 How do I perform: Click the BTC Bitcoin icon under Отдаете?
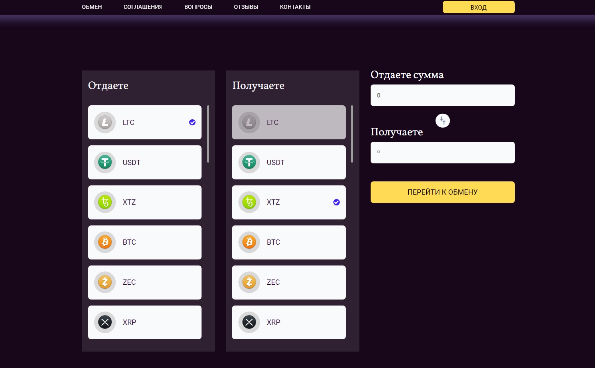(105, 242)
